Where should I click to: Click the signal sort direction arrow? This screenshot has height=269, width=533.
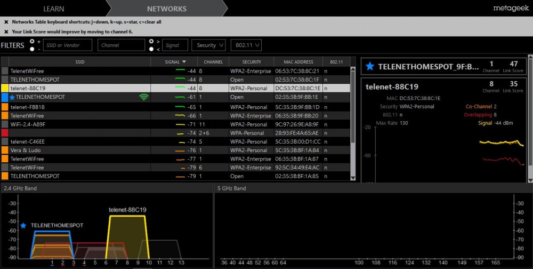click(x=184, y=62)
